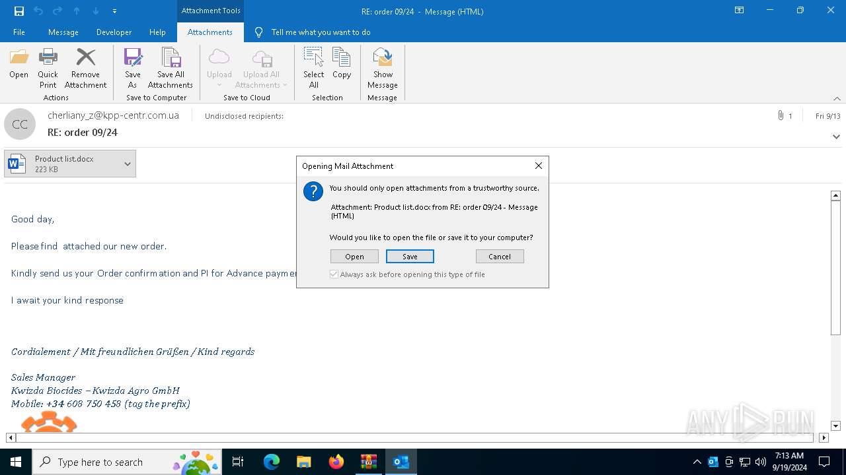Click the CC sender avatar
This screenshot has height=475, width=846.
click(x=20, y=124)
